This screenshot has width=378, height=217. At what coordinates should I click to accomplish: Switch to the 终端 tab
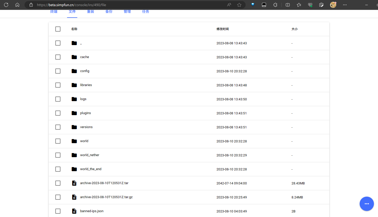point(54,12)
